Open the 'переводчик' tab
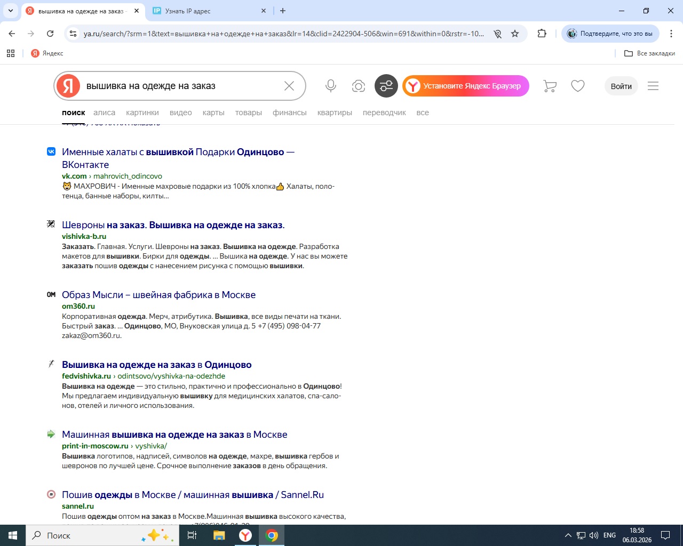The width and height of the screenshot is (683, 546). pyautogui.click(x=384, y=113)
